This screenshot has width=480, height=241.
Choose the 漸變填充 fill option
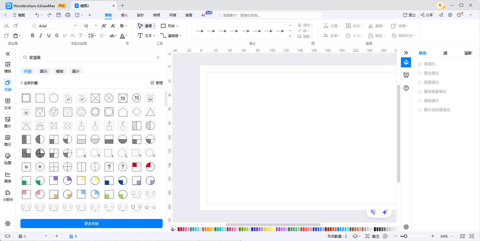419,83
